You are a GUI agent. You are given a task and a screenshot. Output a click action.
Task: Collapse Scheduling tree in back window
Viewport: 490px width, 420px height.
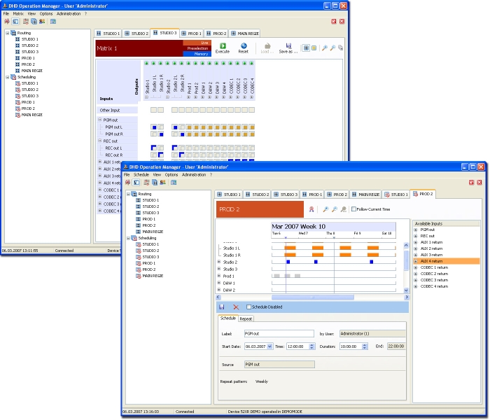tap(8, 77)
